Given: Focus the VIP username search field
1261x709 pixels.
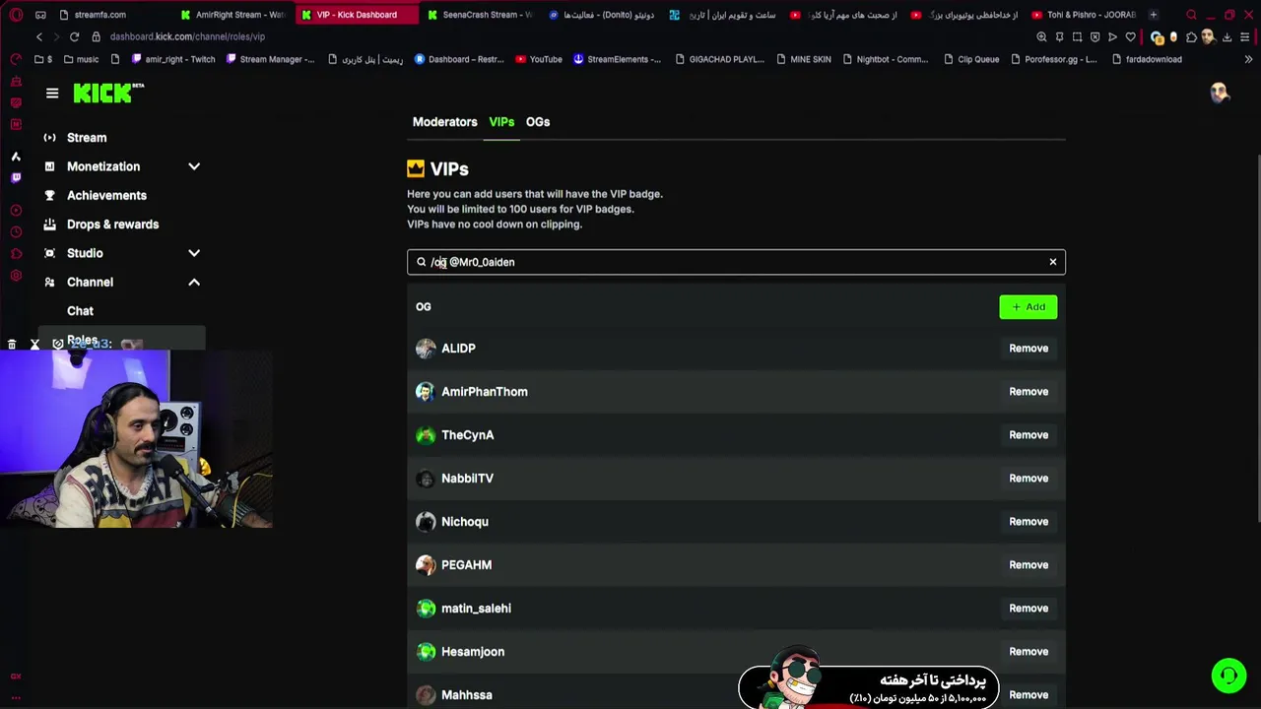Looking at the screenshot, I should [736, 262].
